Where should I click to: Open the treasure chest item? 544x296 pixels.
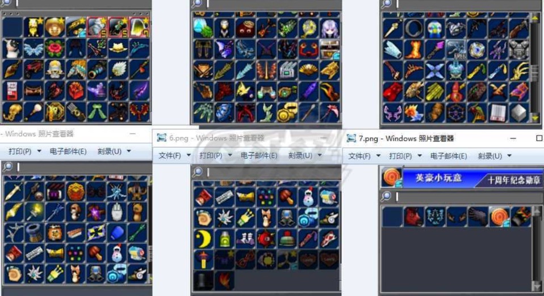coord(329,49)
